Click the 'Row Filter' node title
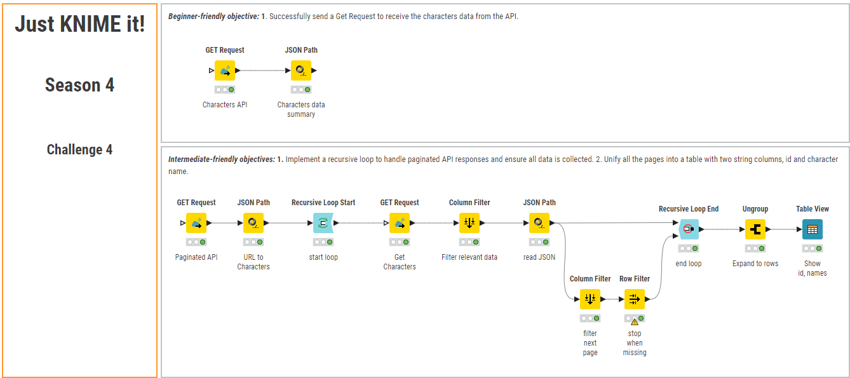The height and width of the screenshot is (378, 850). click(x=635, y=279)
